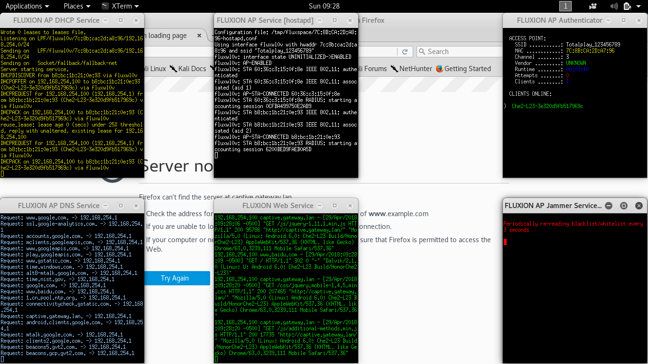Image resolution: width=648 pixels, height=364 pixels.
Task: Open the system menu dropdown arrow
Action: tap(639, 6)
